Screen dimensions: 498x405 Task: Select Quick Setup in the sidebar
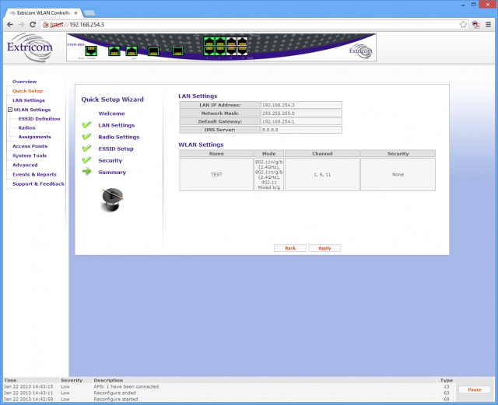point(28,91)
